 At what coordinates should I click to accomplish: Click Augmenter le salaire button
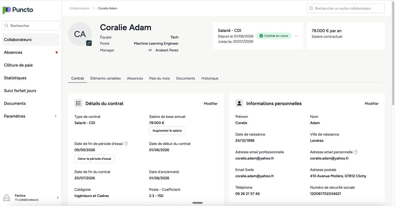[167, 131]
